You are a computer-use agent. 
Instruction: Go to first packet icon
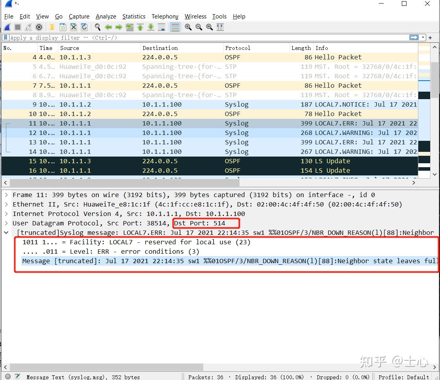(140, 27)
